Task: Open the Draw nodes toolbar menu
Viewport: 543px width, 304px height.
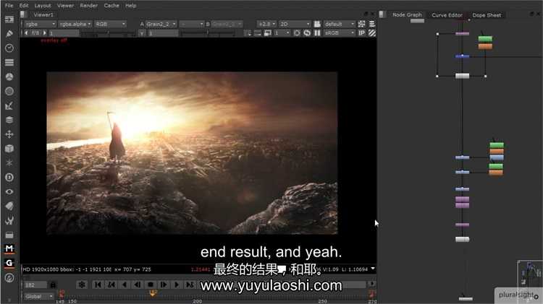Action: (x=9, y=33)
